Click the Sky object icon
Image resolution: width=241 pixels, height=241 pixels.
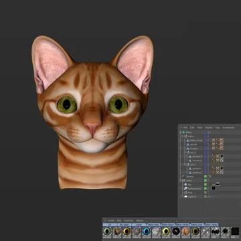point(185,185)
